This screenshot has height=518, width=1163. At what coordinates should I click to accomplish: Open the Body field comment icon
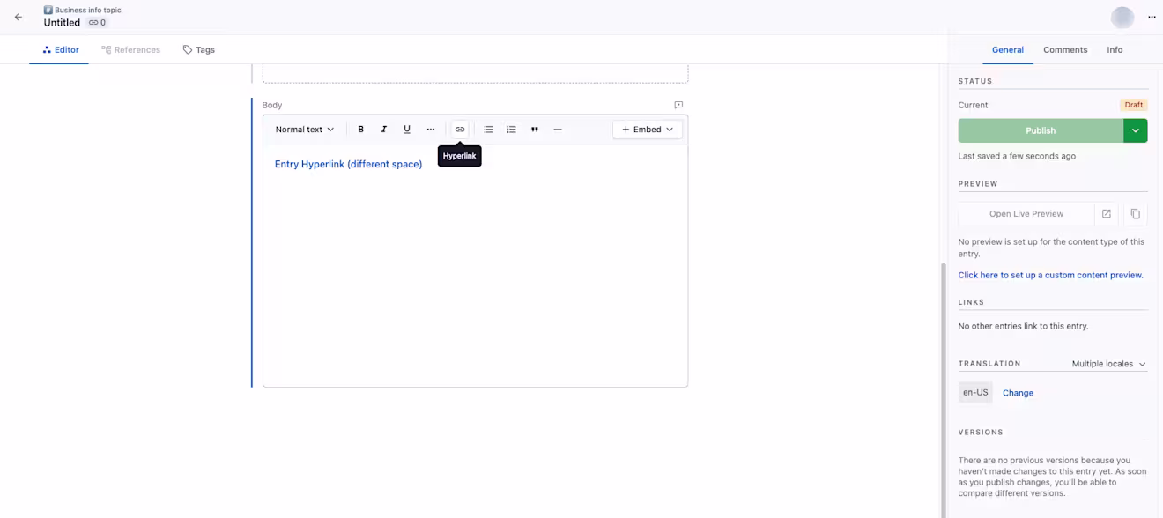click(x=678, y=105)
